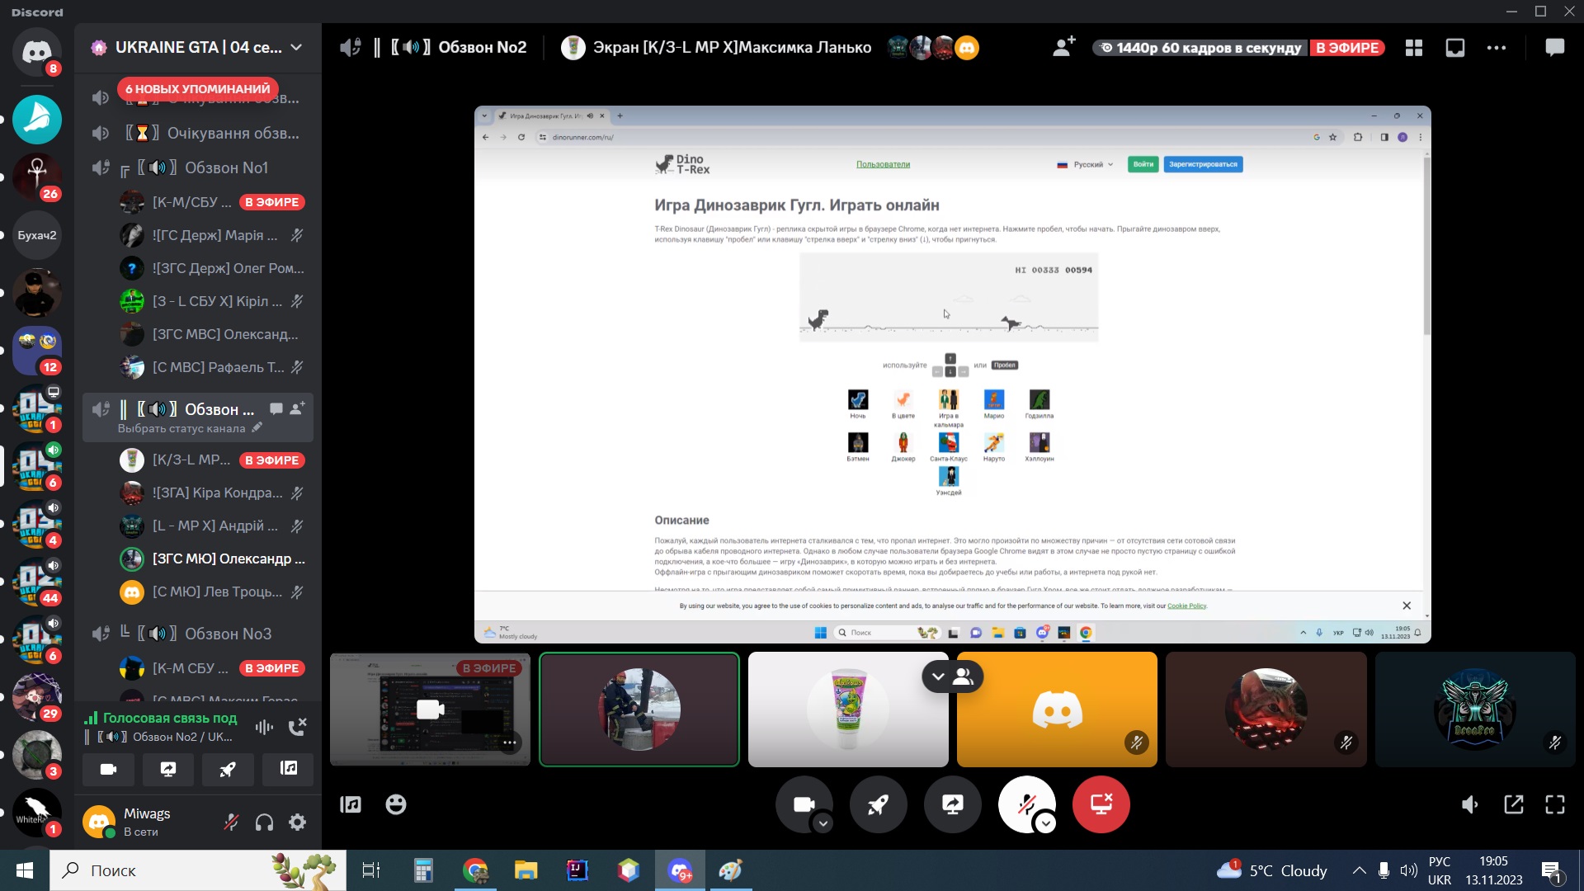Select the orange Discord avatar participant tile
The height and width of the screenshot is (891, 1584).
(1057, 709)
